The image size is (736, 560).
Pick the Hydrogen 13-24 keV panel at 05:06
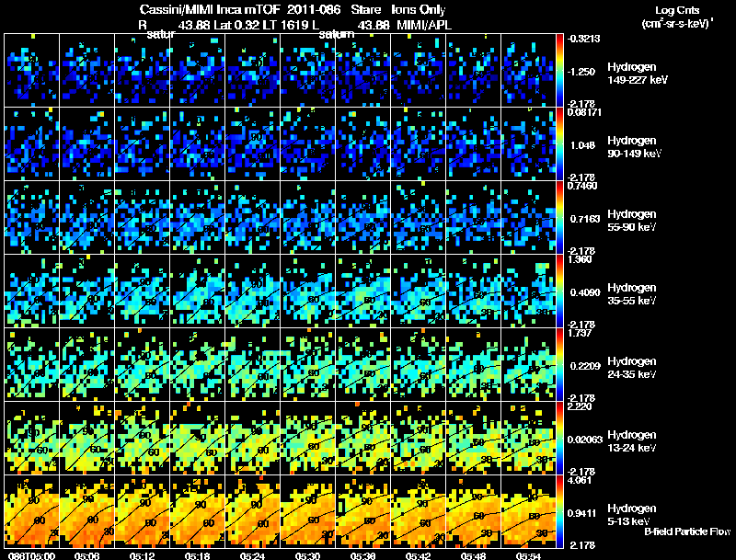(86, 438)
